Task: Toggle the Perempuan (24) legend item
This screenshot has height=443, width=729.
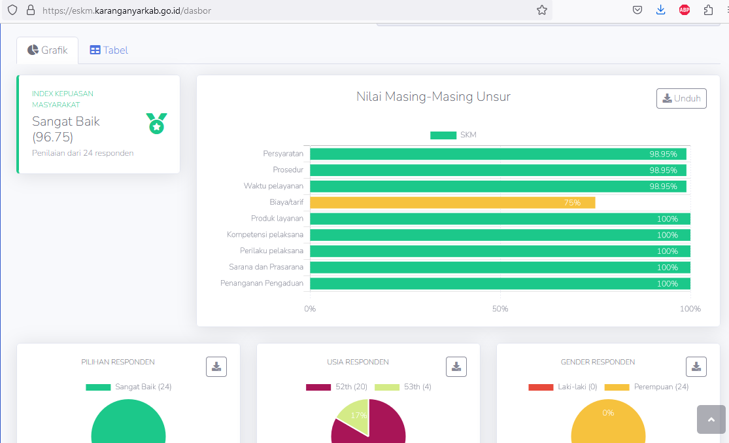Action: click(647, 387)
